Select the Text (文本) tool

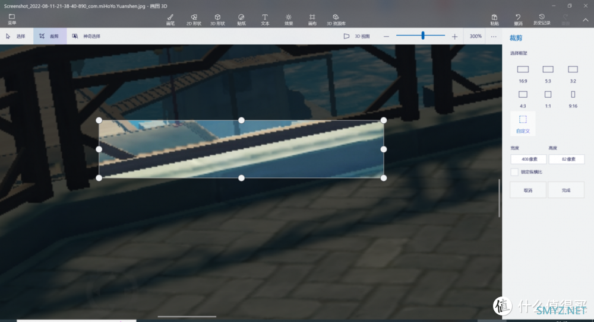265,20
